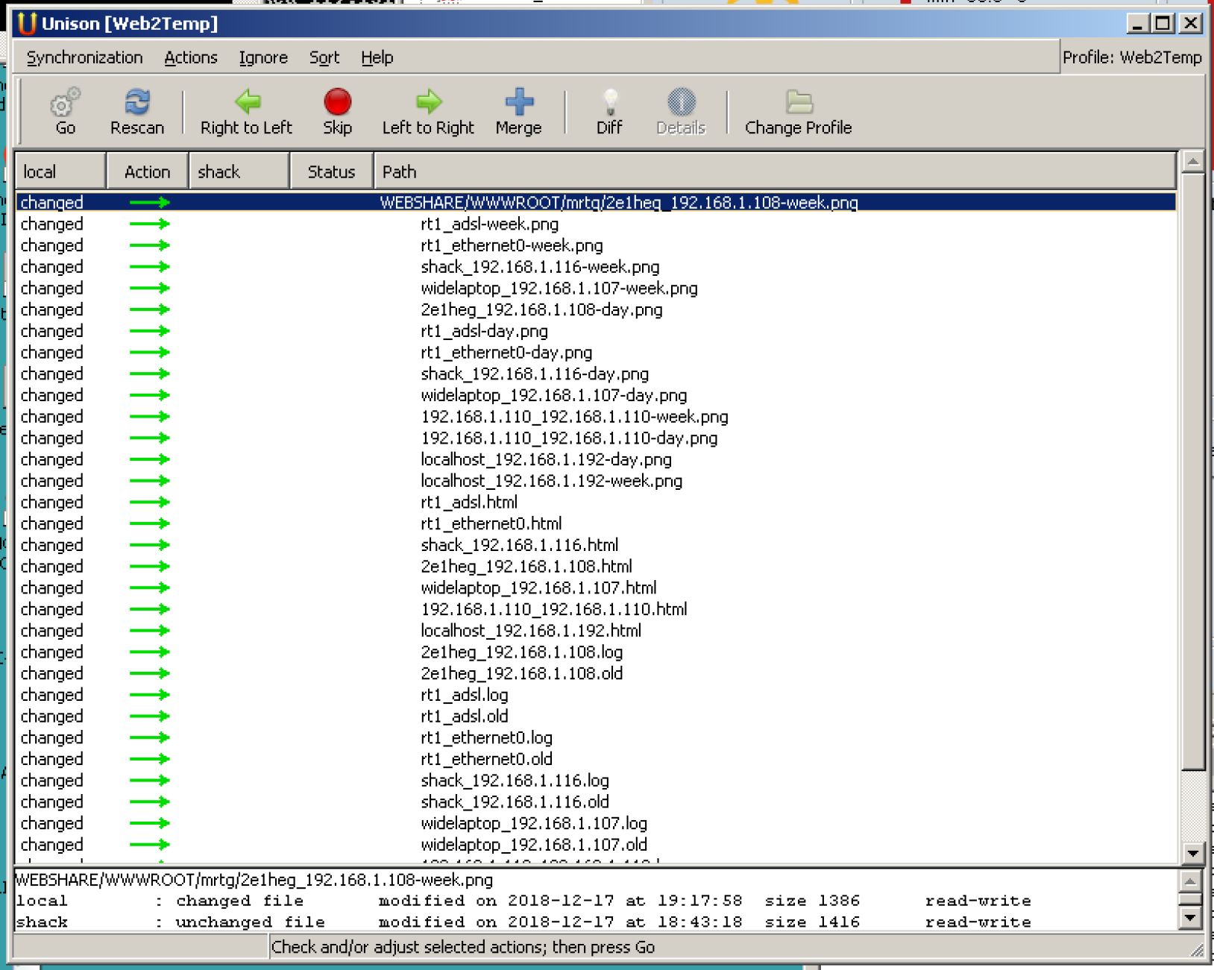The width and height of the screenshot is (1214, 970).
Task: Select the shack_192.168.1.116-day.png row
Action: [x=596, y=374]
